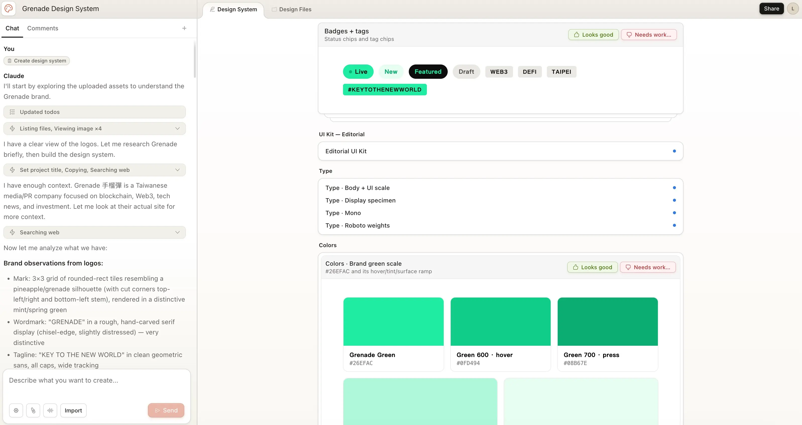
Task: Mark Badges + tags as Needs work
Action: point(649,35)
